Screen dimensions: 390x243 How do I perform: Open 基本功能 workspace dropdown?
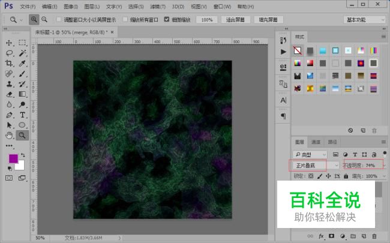(364, 20)
